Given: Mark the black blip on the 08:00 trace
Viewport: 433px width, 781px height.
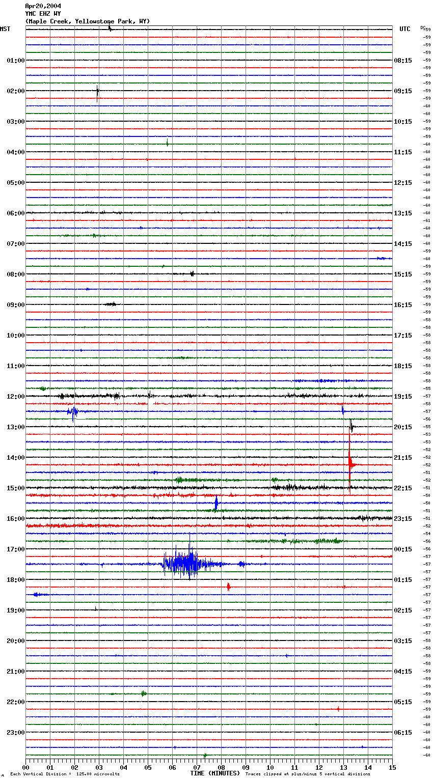Looking at the screenshot, I should pos(192,274).
